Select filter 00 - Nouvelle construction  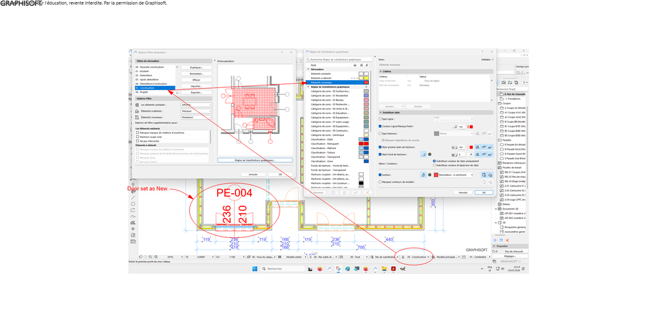pyautogui.click(x=155, y=67)
